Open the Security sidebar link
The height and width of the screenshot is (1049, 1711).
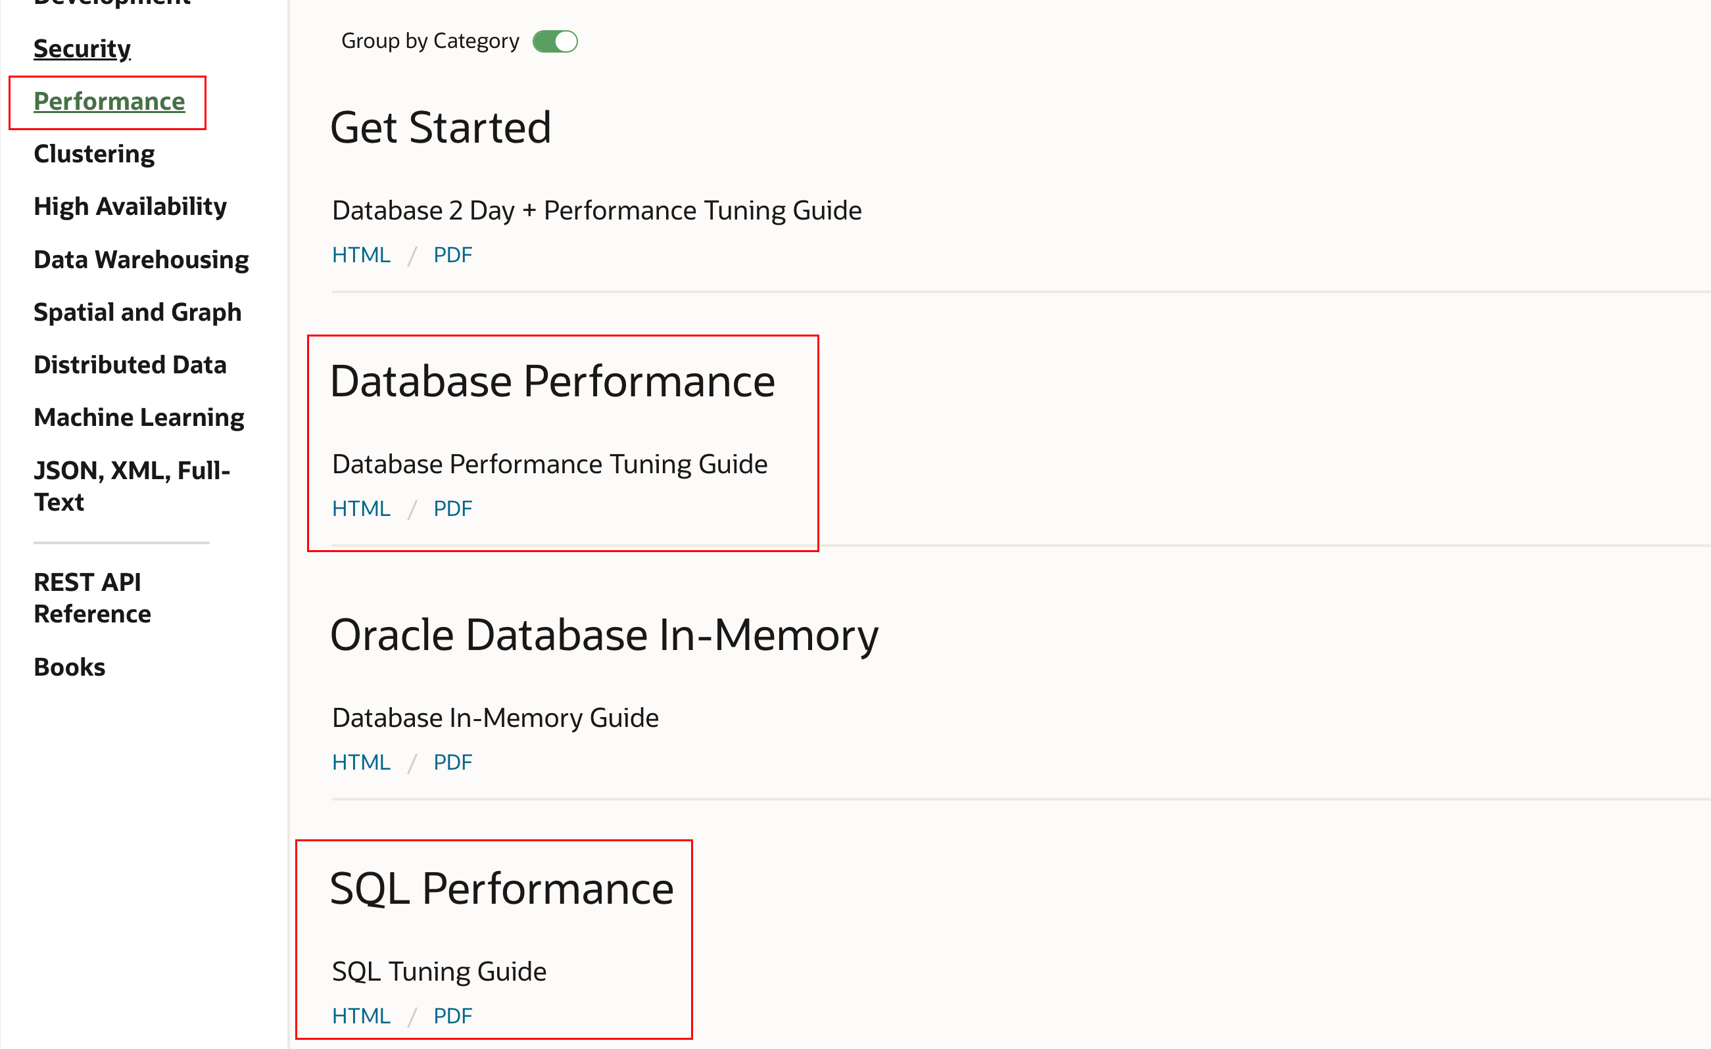pos(82,49)
